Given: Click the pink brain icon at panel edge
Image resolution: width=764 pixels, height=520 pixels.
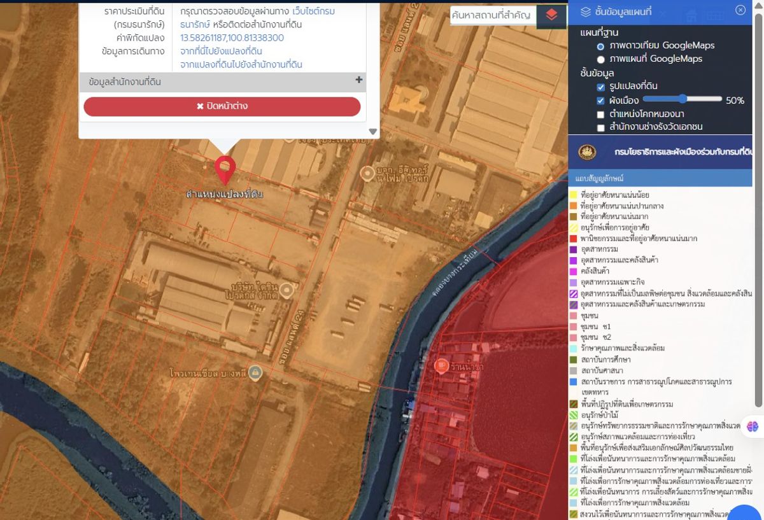Looking at the screenshot, I should (753, 426).
